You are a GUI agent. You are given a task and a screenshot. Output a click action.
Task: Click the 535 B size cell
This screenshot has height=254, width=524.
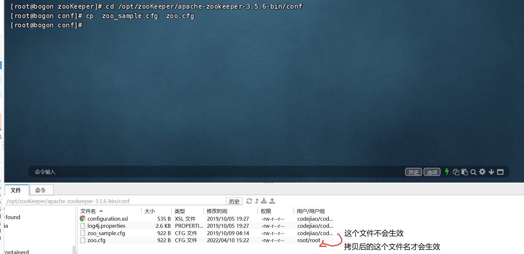(x=164, y=219)
